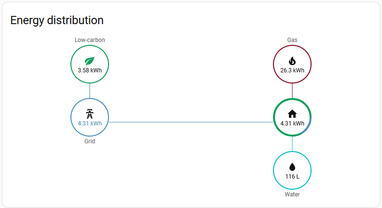This screenshot has width=382, height=208.
Task: Click the green leaf Low-carbon icon
Action: tap(90, 61)
